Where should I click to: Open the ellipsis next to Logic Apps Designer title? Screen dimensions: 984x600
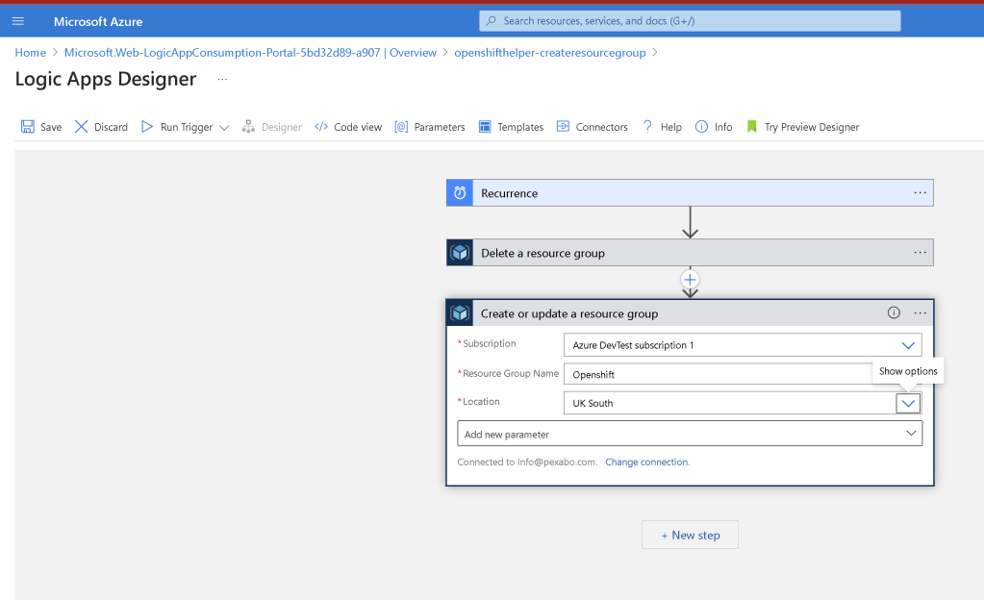tap(222, 79)
